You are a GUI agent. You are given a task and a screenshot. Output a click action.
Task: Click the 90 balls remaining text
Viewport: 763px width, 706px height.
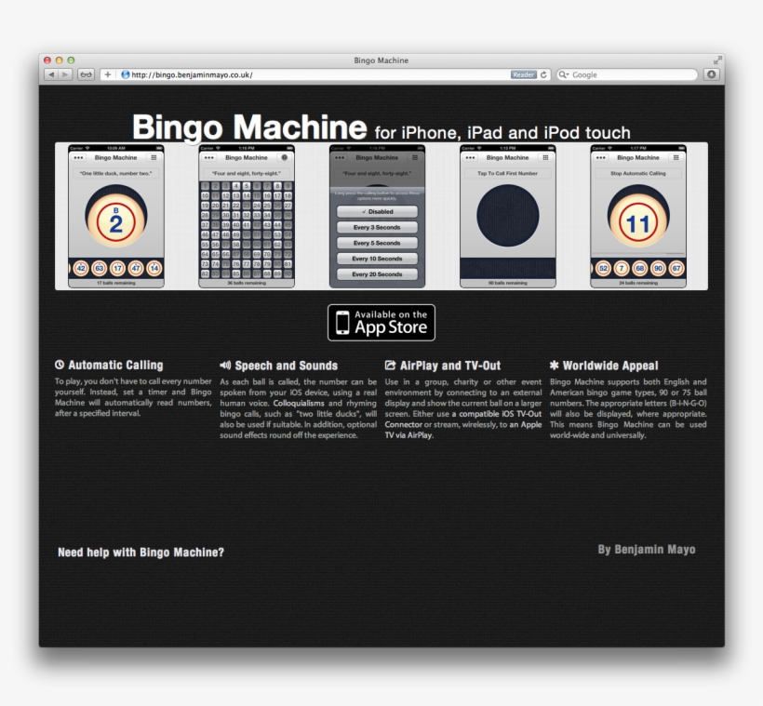[507, 283]
